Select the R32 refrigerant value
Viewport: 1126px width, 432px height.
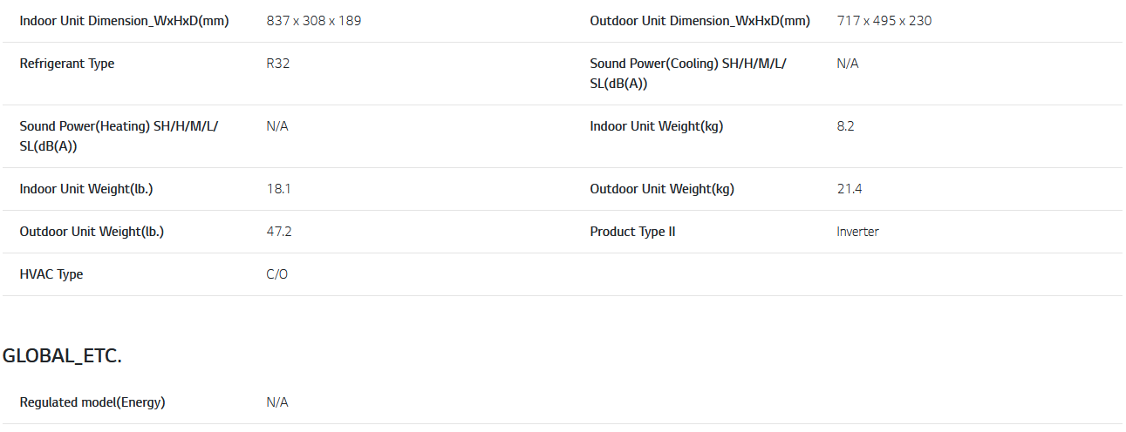point(278,64)
